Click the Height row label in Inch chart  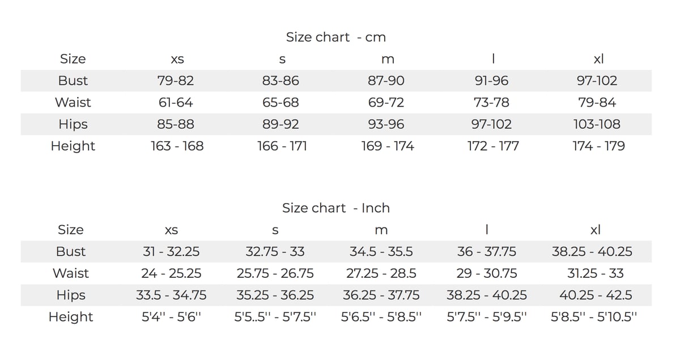71,317
